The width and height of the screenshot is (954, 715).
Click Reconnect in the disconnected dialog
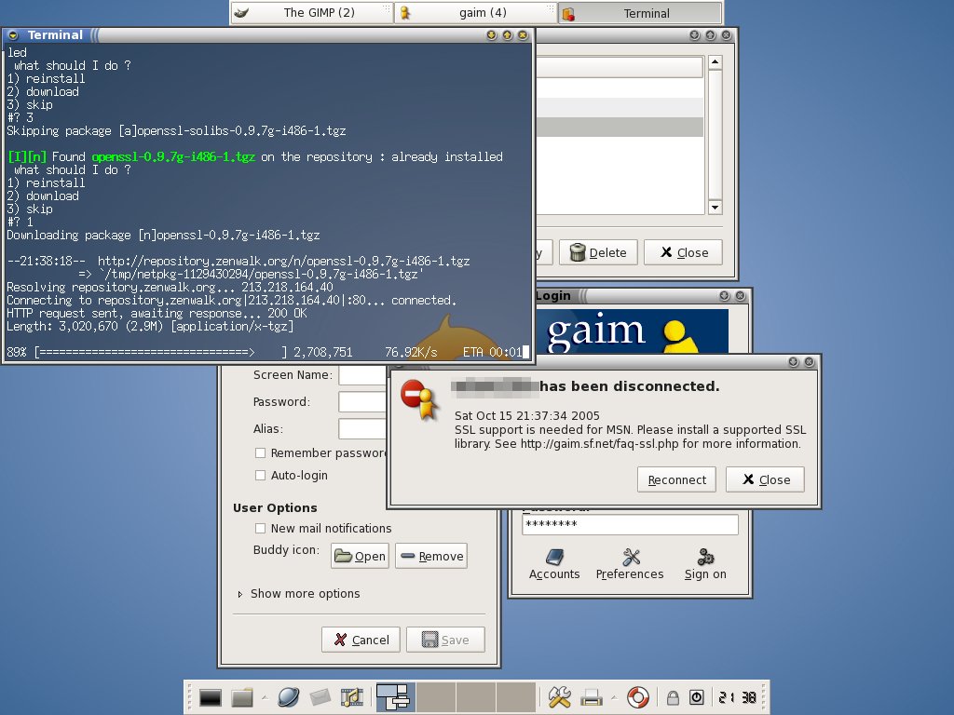pyautogui.click(x=676, y=479)
